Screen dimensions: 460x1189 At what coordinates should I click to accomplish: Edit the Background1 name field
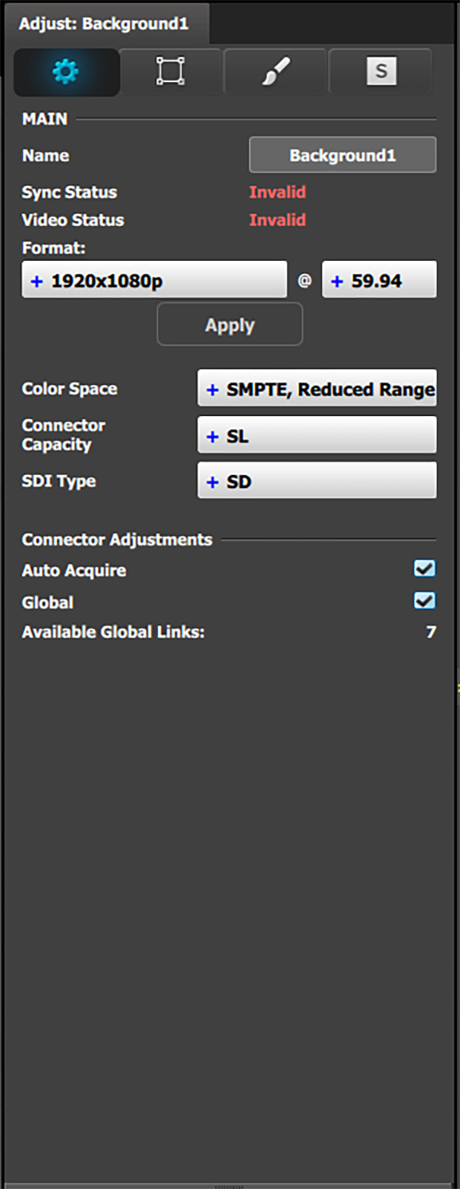pos(342,155)
